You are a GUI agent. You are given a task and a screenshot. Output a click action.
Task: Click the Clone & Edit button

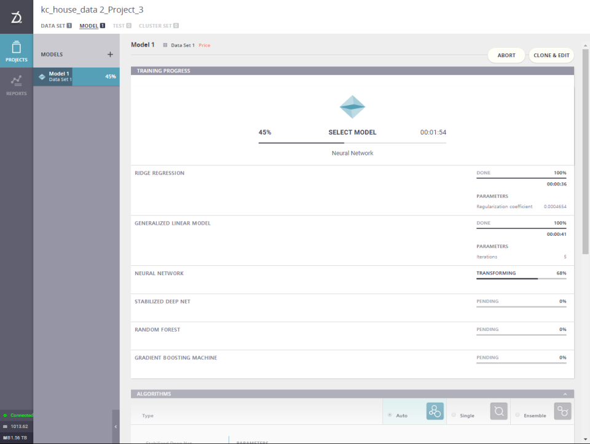[x=551, y=55]
